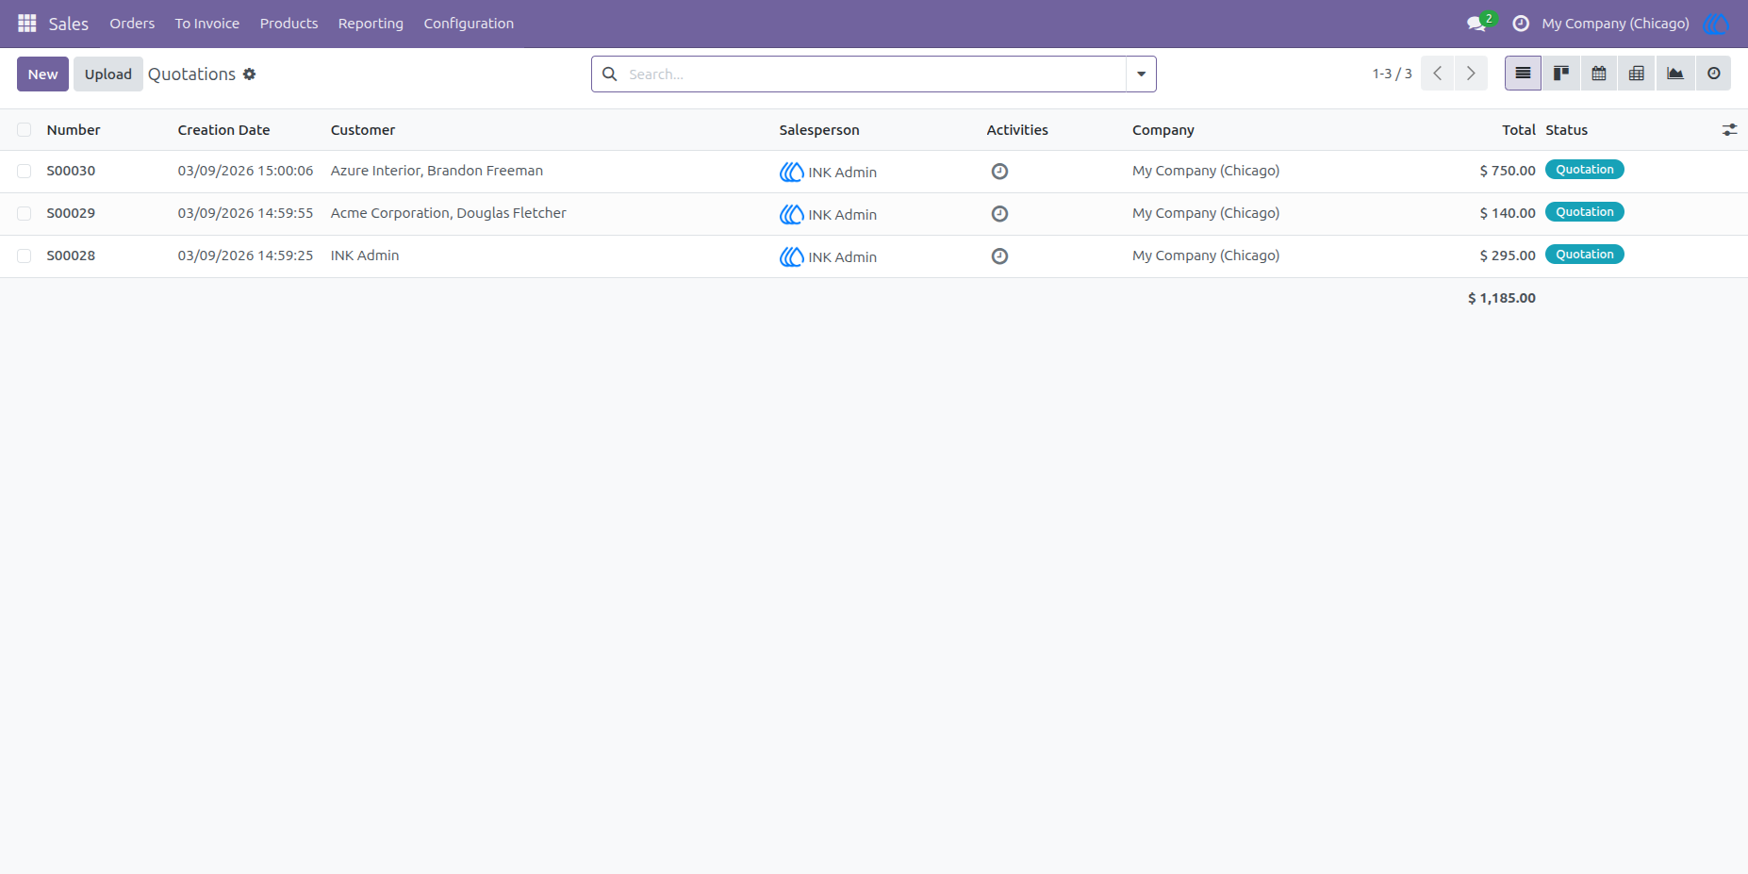This screenshot has width=1748, height=874.
Task: Click the magnifier search icon
Action: (x=610, y=74)
